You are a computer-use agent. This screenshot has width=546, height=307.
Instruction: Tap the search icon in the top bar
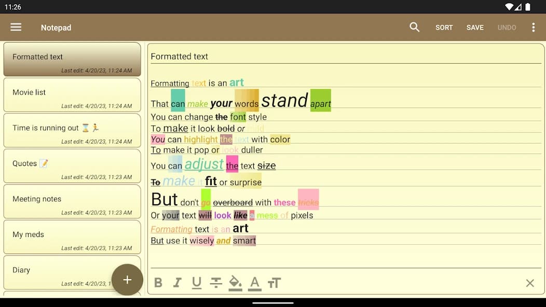pyautogui.click(x=414, y=27)
